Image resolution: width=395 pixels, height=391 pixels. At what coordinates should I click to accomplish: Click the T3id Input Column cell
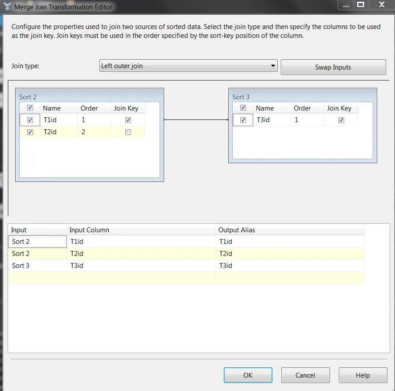point(141,266)
